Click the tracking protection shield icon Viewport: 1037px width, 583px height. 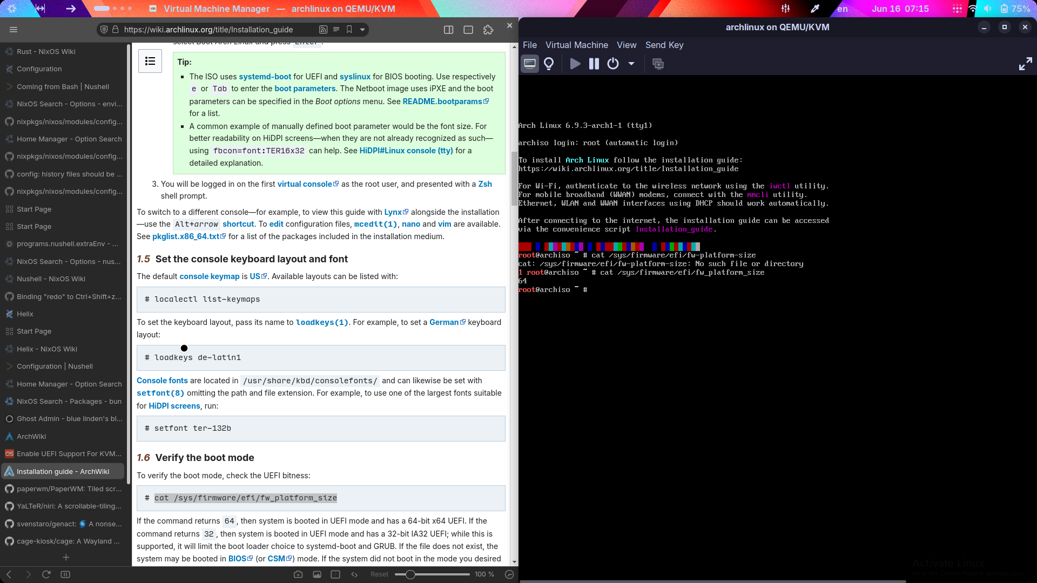[104, 30]
